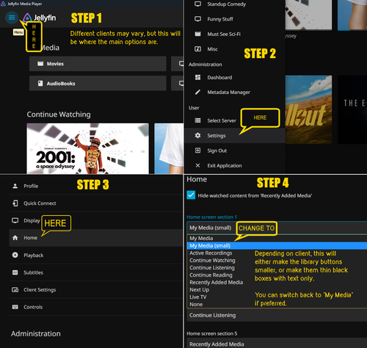Click the Standup Comedy screen icon

[197, 4]
